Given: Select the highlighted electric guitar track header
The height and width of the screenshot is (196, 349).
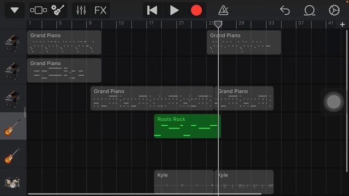Looking at the screenshot, I should pos(13,126).
